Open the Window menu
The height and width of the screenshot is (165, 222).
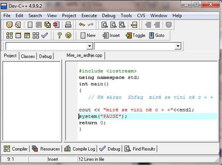coord(159,15)
